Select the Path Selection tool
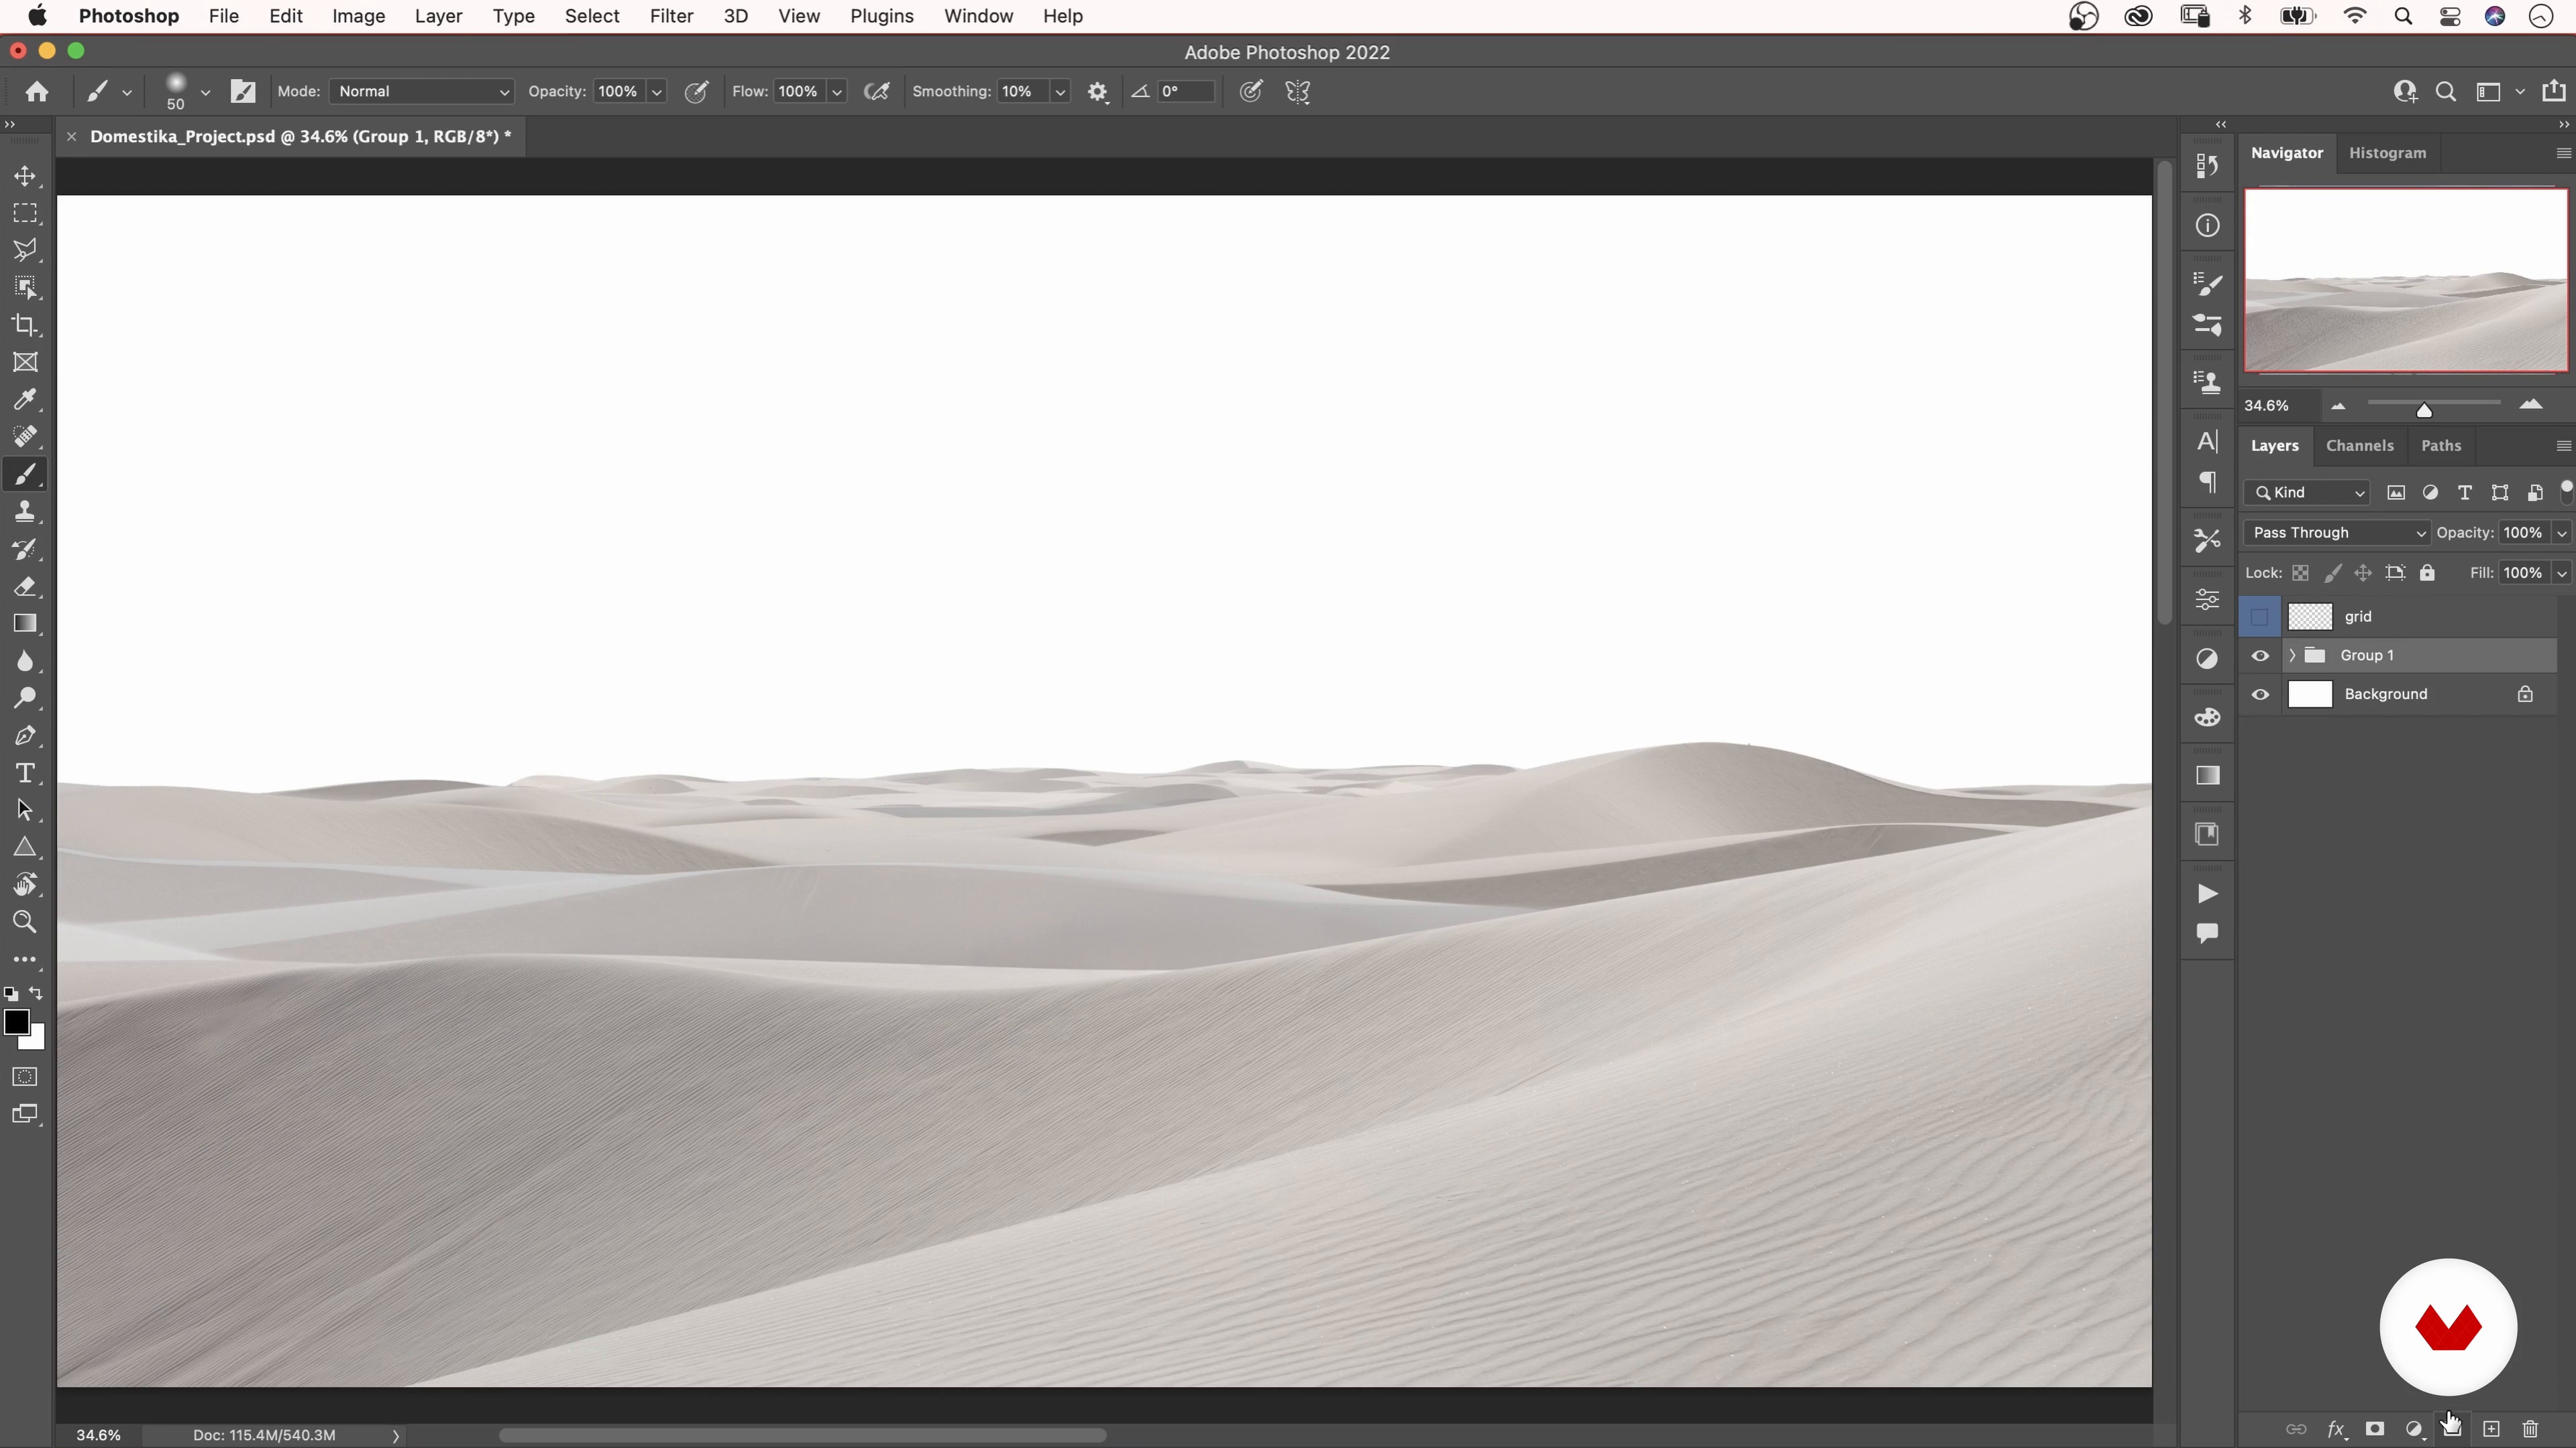Viewport: 2576px width, 1448px height. click(x=25, y=810)
